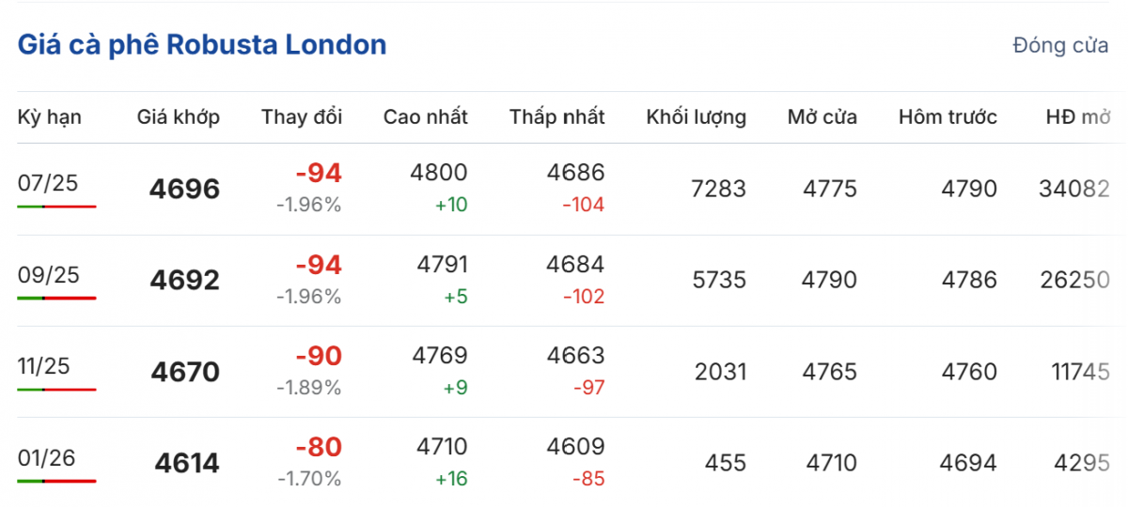Click the -90 change value for 11/25

[319, 357]
